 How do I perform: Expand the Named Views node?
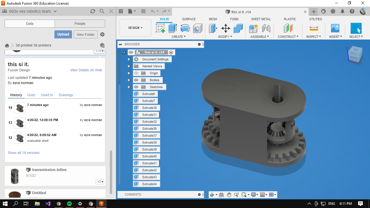[129, 66]
